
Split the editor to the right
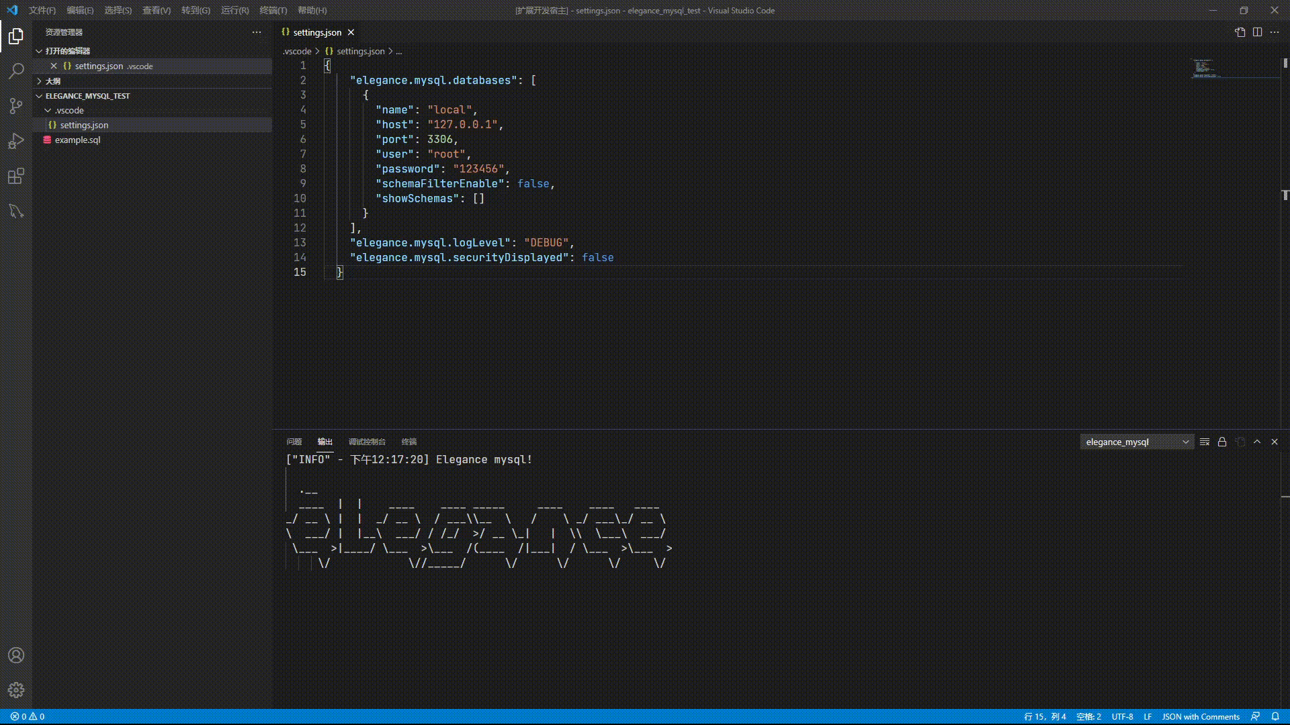(x=1257, y=32)
